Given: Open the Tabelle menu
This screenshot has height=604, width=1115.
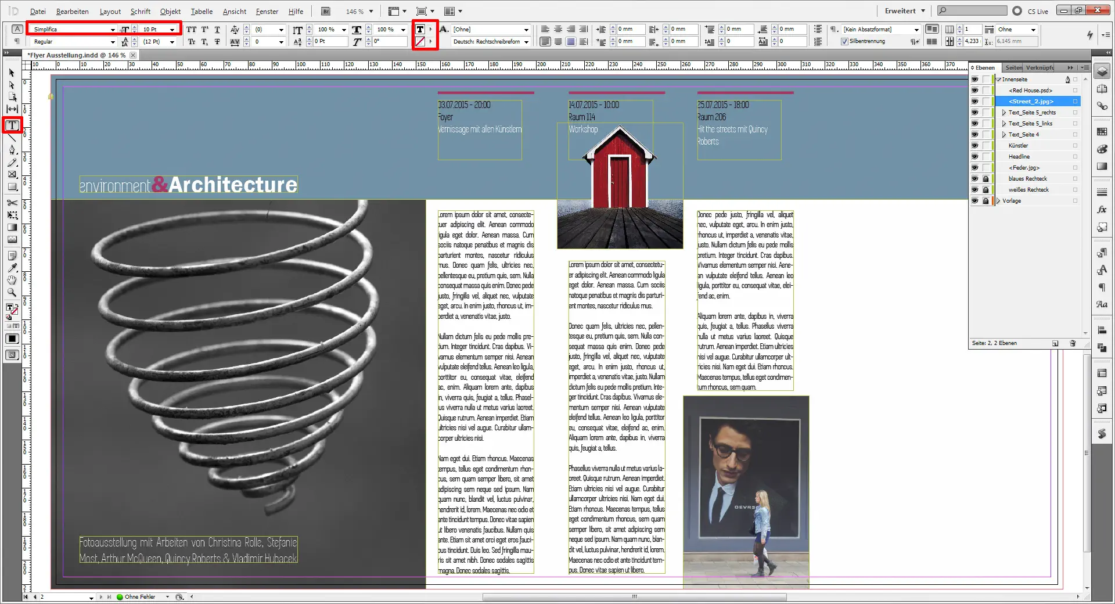Looking at the screenshot, I should click(202, 11).
